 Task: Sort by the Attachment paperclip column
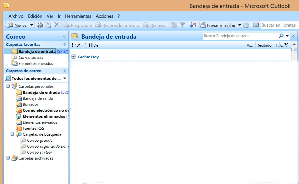90,45
